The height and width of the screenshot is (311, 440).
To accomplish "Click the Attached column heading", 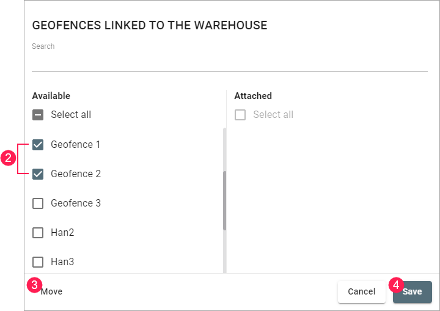I will tap(253, 96).
